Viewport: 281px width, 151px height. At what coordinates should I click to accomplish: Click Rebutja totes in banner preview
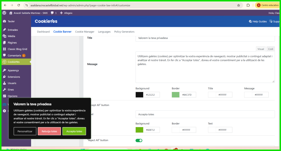pyautogui.click(x=49, y=131)
